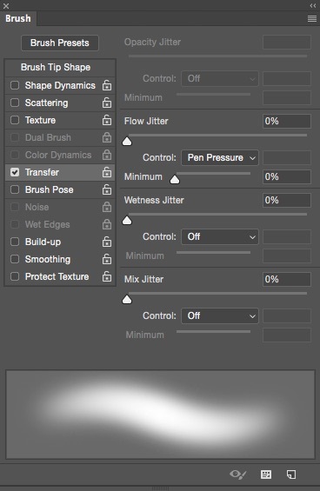Lock the Shape Dynamics settings
This screenshot has width=320, height=491.
(107, 85)
